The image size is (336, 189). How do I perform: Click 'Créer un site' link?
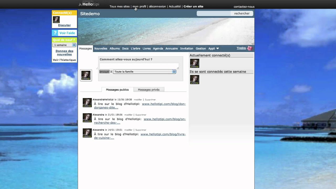(x=193, y=7)
